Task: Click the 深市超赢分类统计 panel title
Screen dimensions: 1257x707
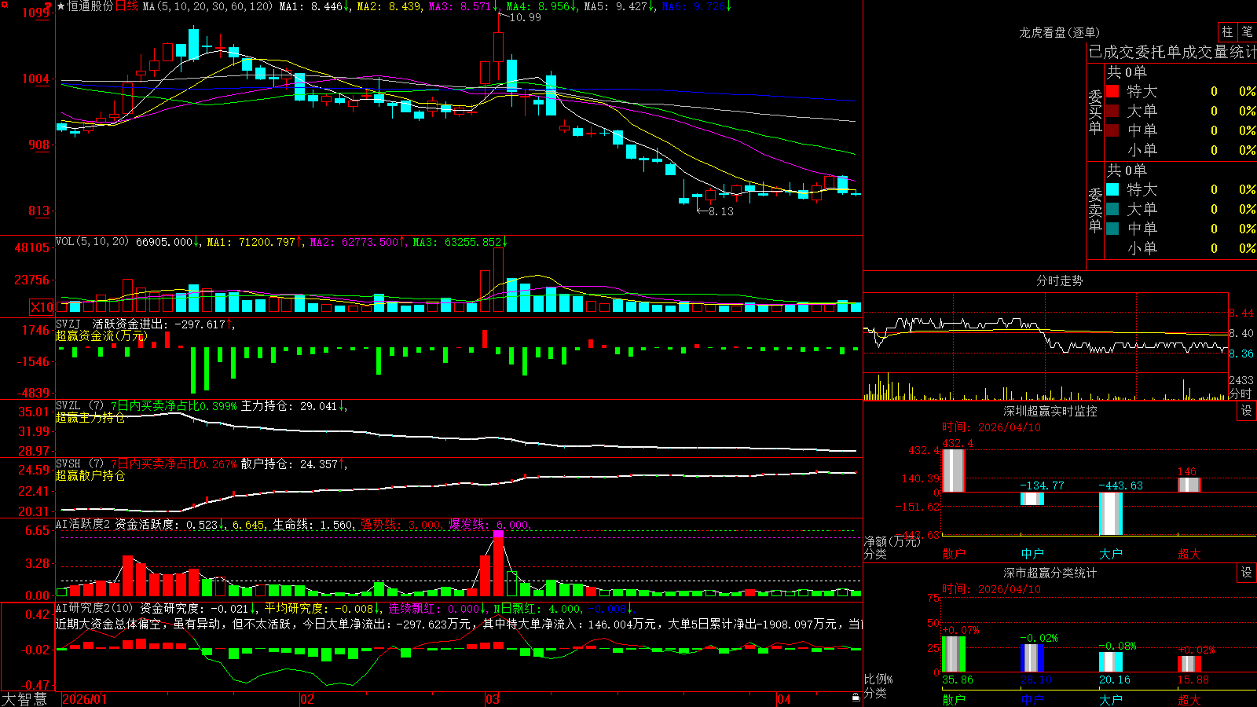Action: click(1050, 573)
